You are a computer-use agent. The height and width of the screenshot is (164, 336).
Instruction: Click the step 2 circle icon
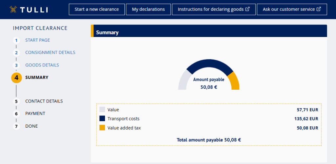click(16, 53)
